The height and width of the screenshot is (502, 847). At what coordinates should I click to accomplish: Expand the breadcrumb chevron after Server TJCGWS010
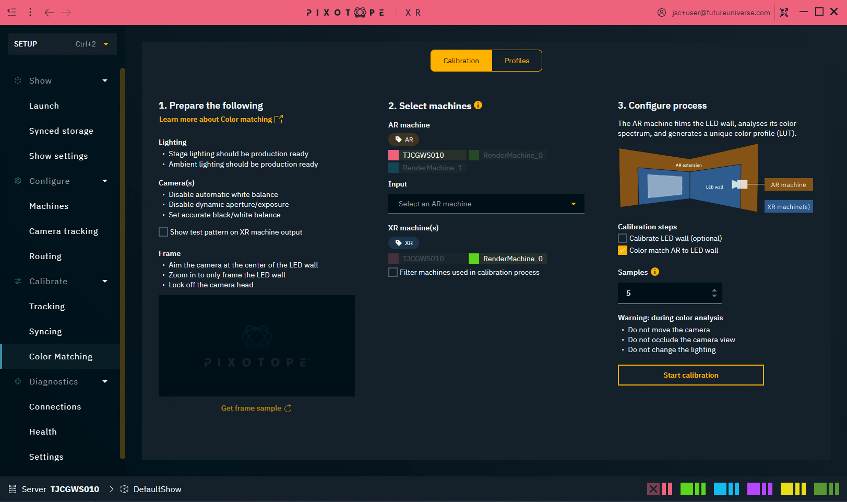click(x=111, y=489)
